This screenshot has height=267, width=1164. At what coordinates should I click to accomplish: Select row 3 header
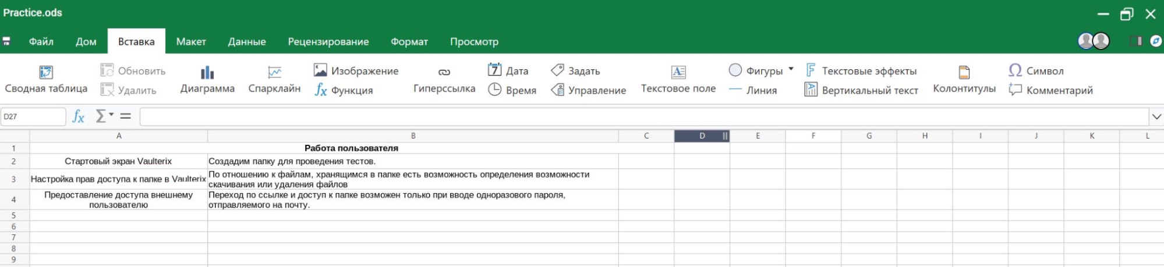[x=14, y=179]
